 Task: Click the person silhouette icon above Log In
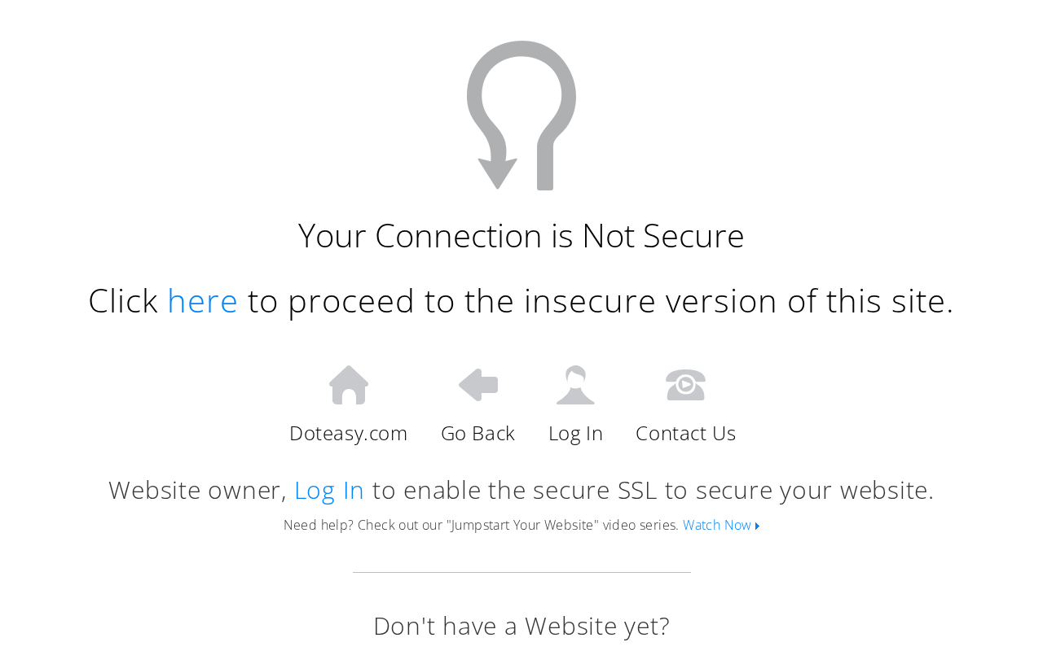click(x=575, y=385)
